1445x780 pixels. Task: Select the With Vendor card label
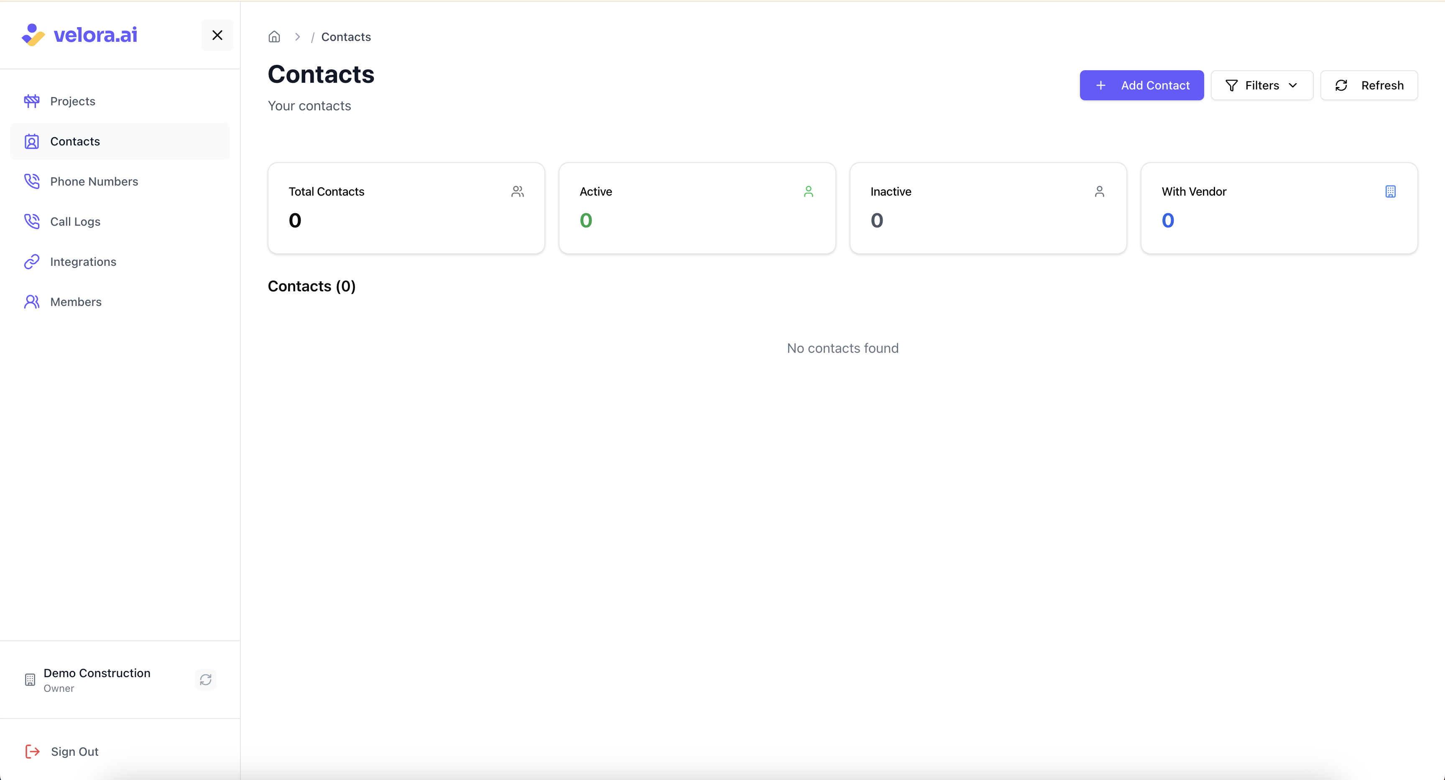click(x=1194, y=192)
